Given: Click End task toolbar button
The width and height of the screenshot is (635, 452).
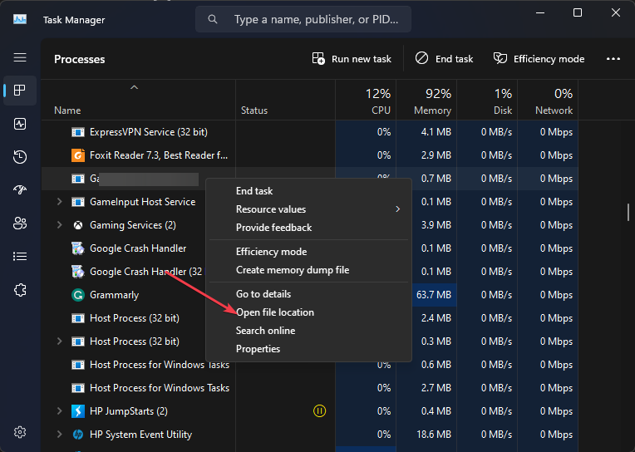Looking at the screenshot, I should [x=445, y=59].
